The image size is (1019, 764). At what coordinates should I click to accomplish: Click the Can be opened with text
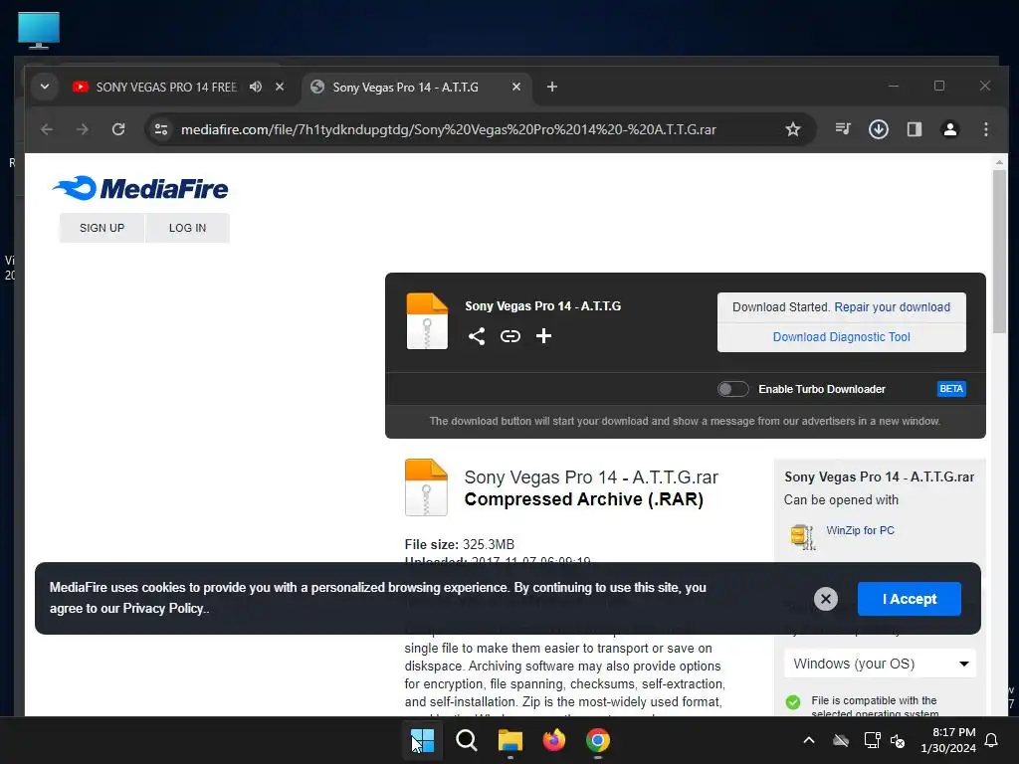[x=841, y=499]
